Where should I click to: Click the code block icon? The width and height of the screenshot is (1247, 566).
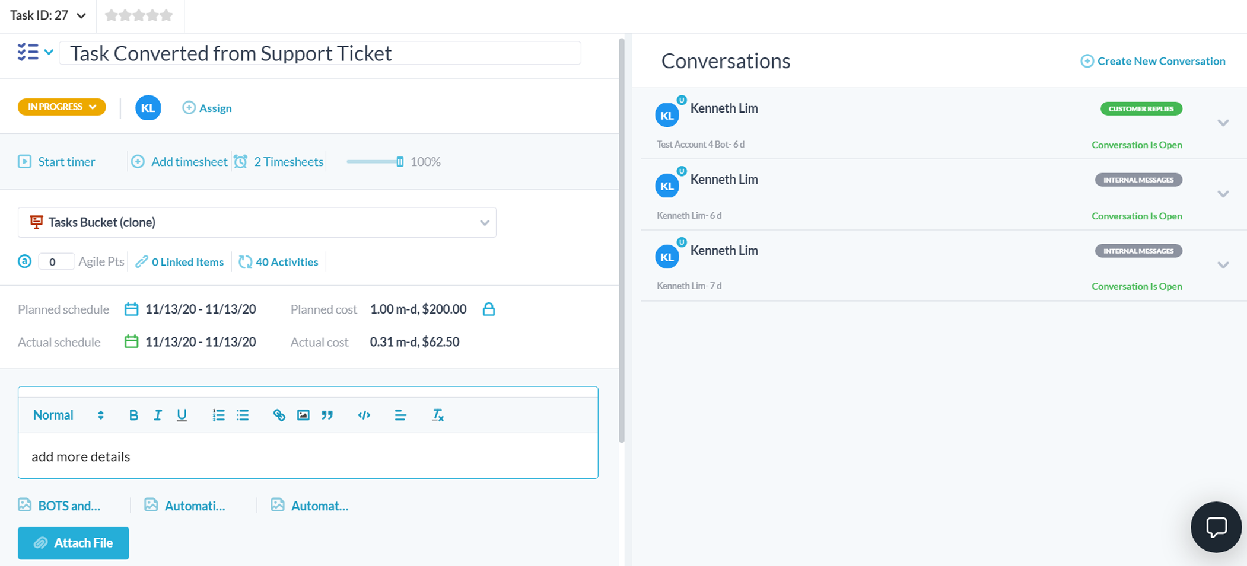(364, 415)
